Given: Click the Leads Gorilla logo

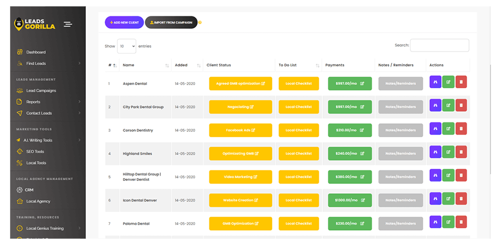Looking at the screenshot, I should coord(35,24).
